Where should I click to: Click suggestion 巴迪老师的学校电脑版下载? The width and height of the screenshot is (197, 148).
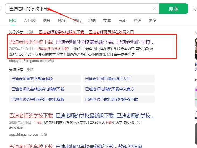point(61,32)
